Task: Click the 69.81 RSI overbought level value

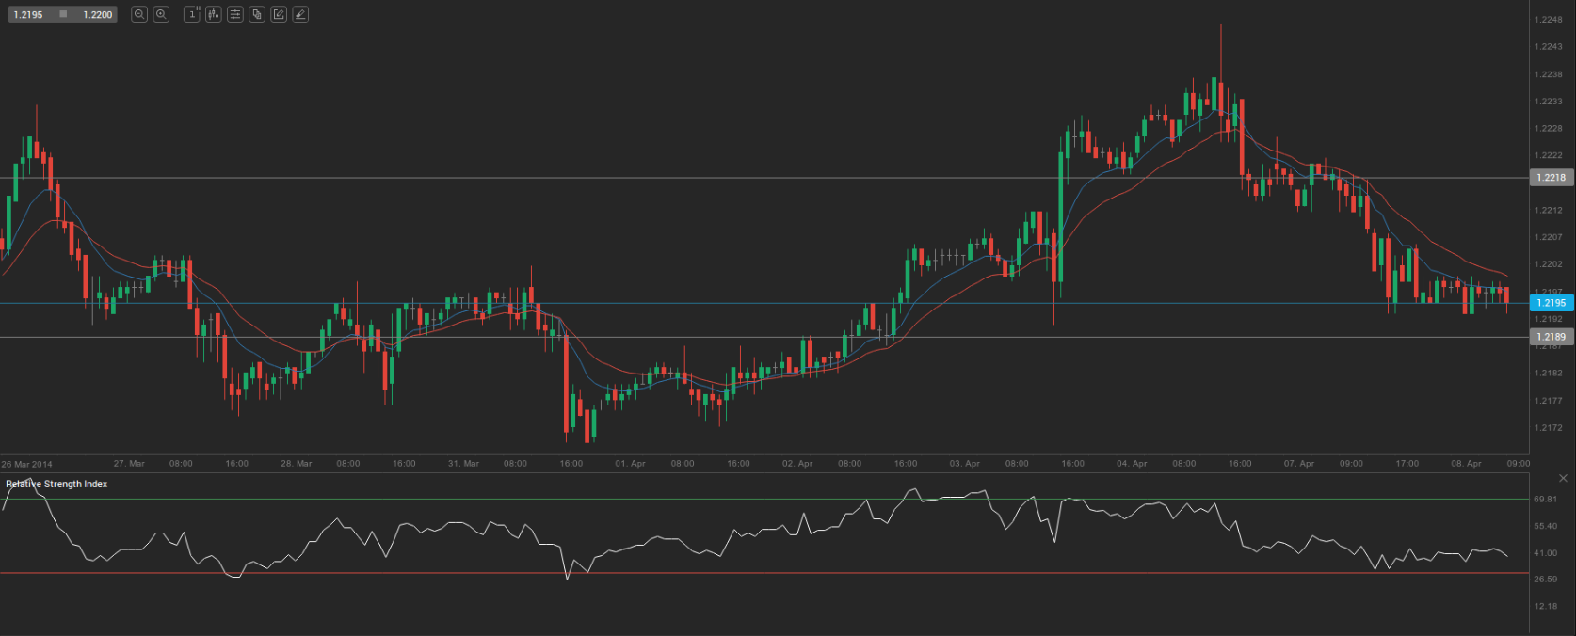Action: point(1545,499)
